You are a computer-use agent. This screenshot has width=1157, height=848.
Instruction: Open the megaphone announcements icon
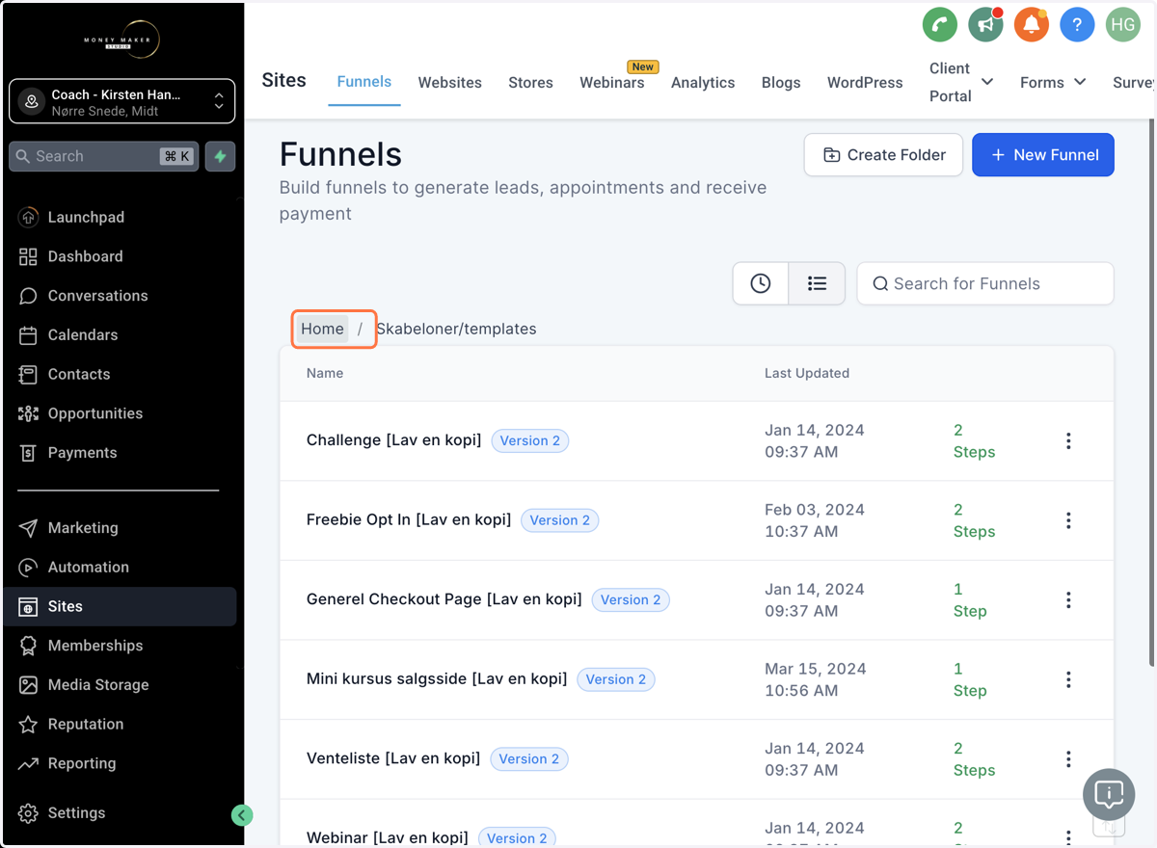985,25
